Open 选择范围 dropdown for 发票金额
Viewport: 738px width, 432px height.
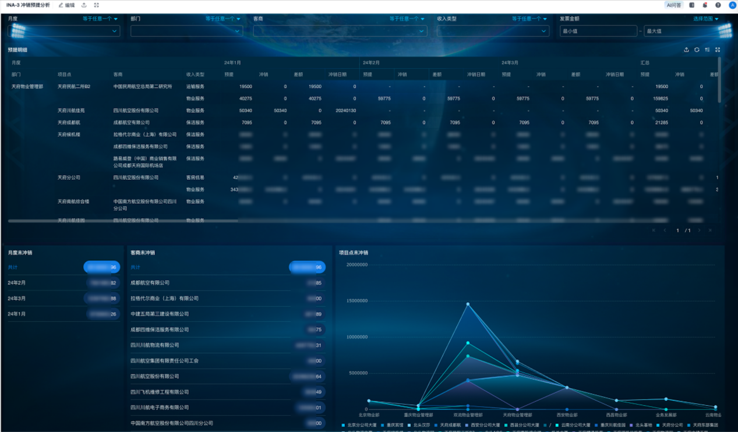pos(706,19)
